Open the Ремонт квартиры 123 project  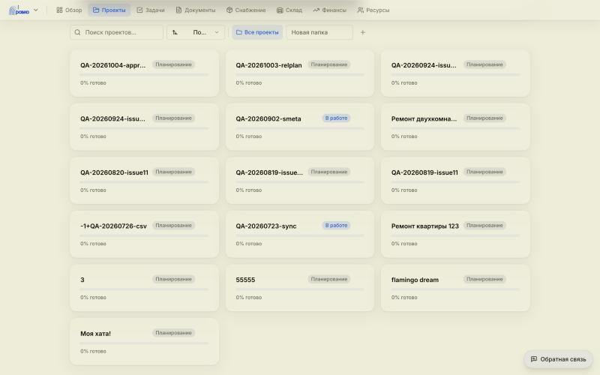coord(455,234)
